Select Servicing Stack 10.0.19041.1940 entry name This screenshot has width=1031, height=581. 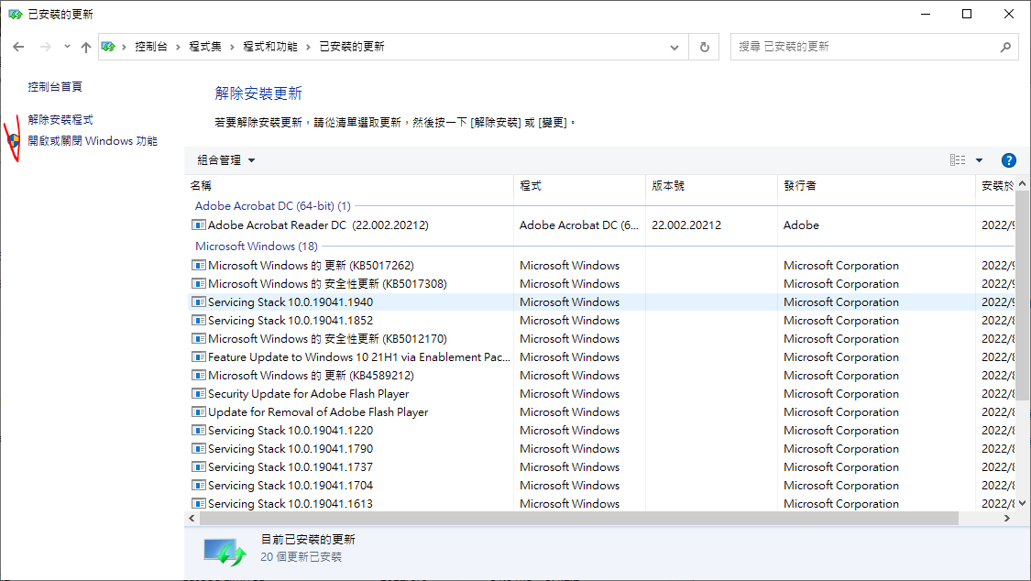(291, 302)
